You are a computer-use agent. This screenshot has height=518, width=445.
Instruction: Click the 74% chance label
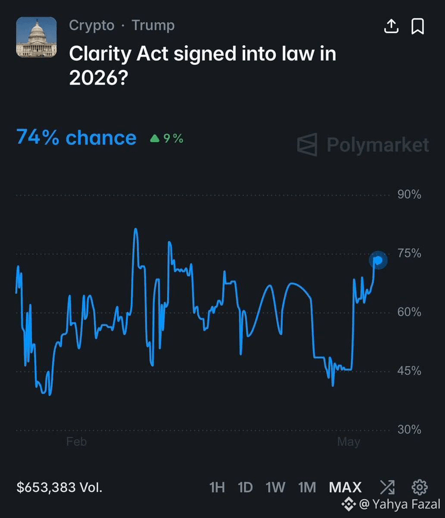pyautogui.click(x=76, y=137)
